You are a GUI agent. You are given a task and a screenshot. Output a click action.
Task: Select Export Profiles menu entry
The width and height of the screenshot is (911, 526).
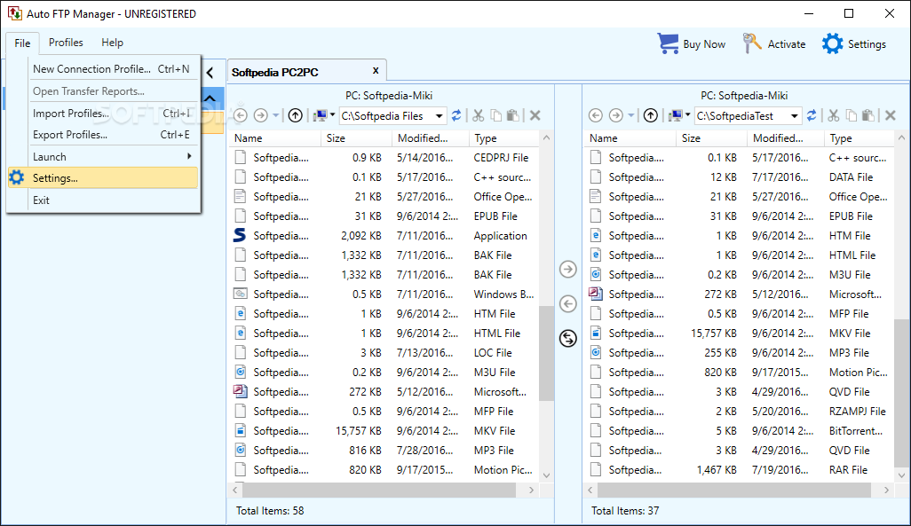[x=112, y=135]
